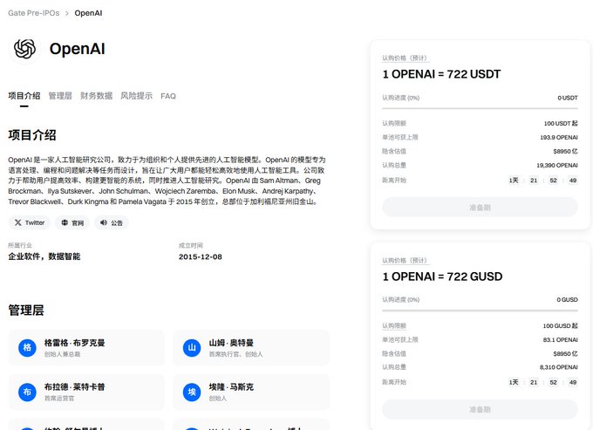Click the 准备期 button in GUSD card
Viewport: 593px width, 430px height.
point(480,409)
